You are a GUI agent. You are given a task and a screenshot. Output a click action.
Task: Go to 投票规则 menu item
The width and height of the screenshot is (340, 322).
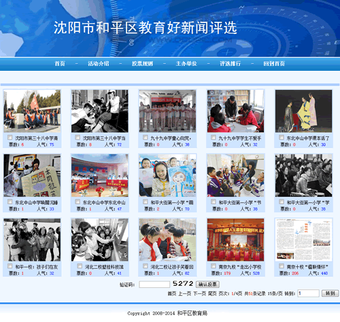(x=142, y=63)
